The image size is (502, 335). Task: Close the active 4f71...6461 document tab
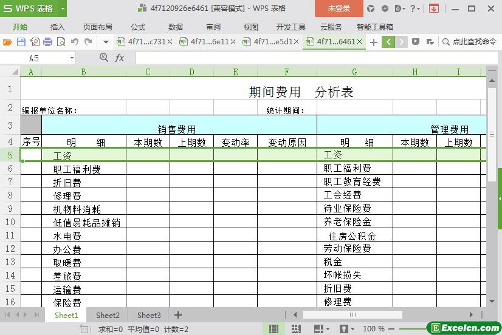click(360, 42)
